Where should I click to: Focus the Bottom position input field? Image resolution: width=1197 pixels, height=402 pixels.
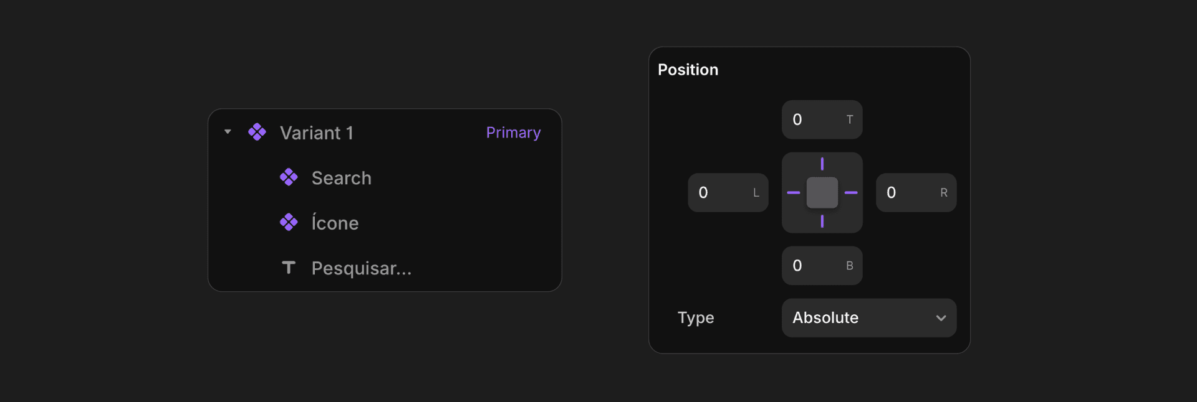pyautogui.click(x=822, y=266)
